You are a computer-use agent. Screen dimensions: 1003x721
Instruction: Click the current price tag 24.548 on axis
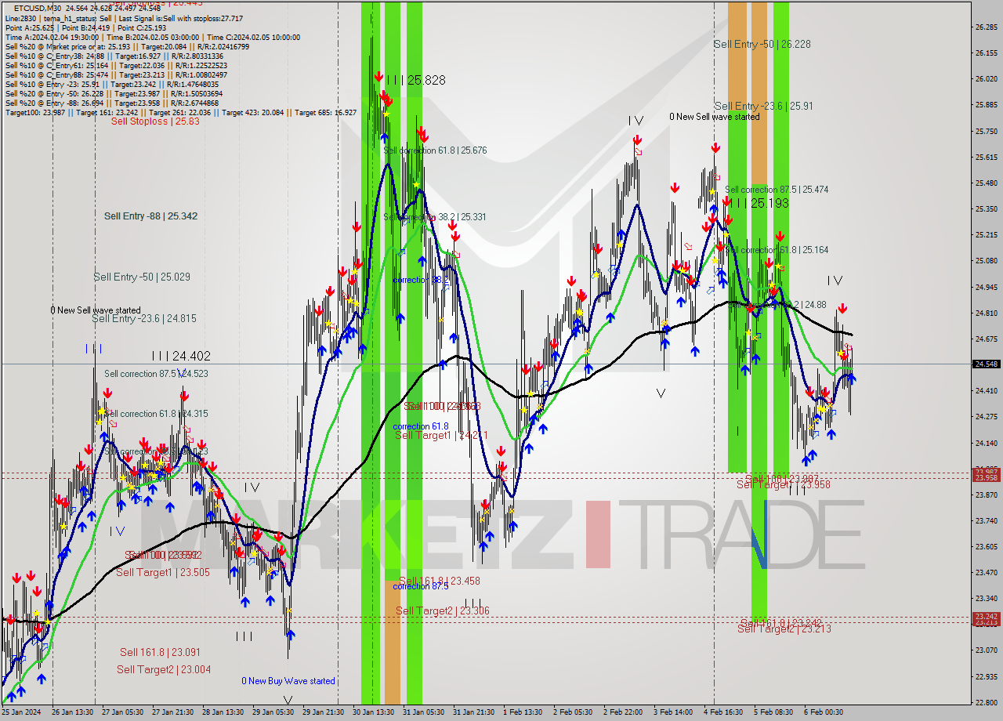[x=985, y=364]
